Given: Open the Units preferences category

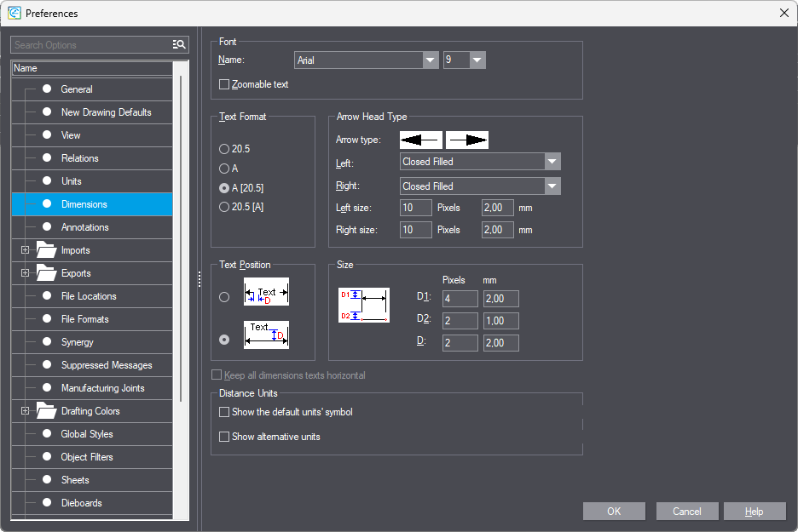Looking at the screenshot, I should click(72, 181).
